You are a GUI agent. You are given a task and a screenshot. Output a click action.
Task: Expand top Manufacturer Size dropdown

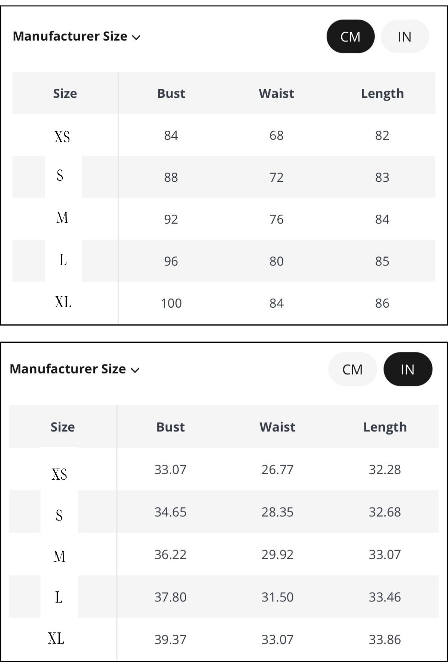(x=70, y=36)
